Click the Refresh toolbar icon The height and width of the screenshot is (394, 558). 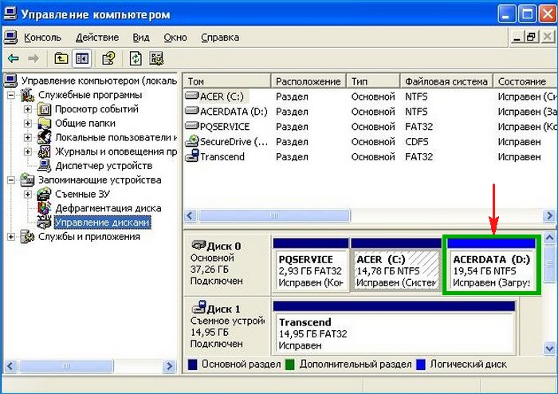[136, 58]
